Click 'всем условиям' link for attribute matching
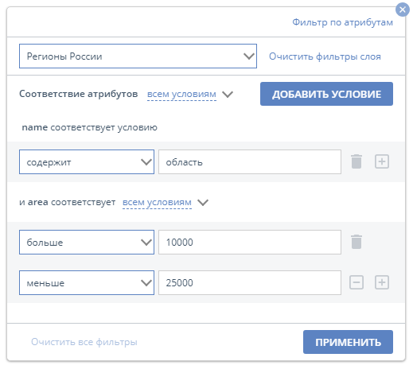Viewport: 413px width, 369px height. click(x=181, y=94)
